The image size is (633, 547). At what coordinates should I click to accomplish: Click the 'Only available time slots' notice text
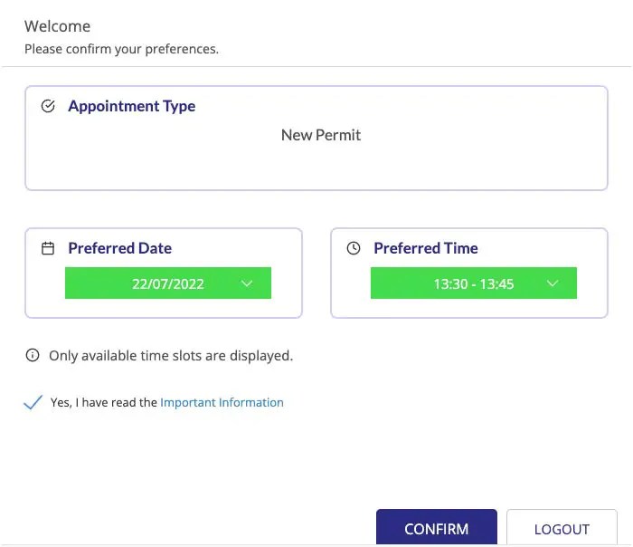171,356
